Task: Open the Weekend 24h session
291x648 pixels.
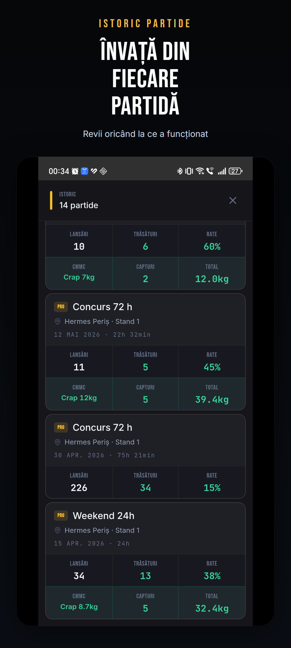Action: (145, 528)
